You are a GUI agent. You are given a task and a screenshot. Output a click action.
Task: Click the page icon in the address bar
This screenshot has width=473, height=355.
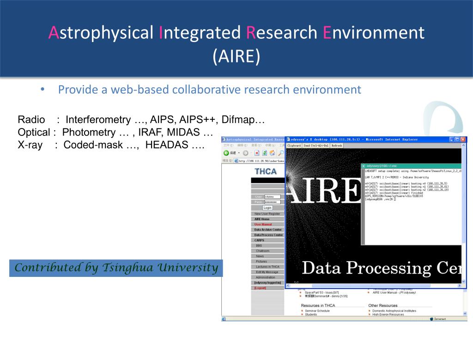(236, 161)
